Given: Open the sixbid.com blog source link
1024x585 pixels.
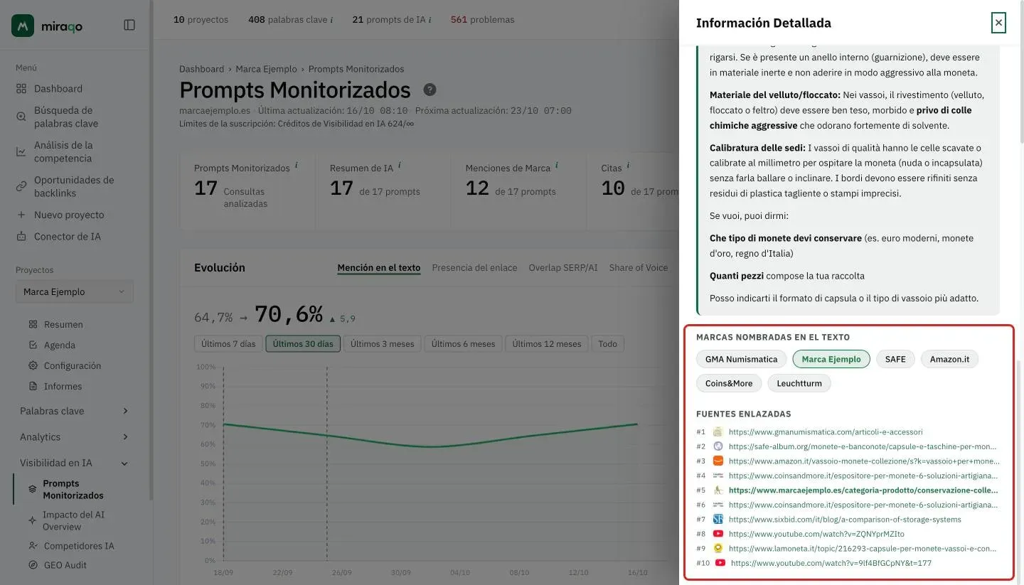Looking at the screenshot, I should pyautogui.click(x=845, y=519).
